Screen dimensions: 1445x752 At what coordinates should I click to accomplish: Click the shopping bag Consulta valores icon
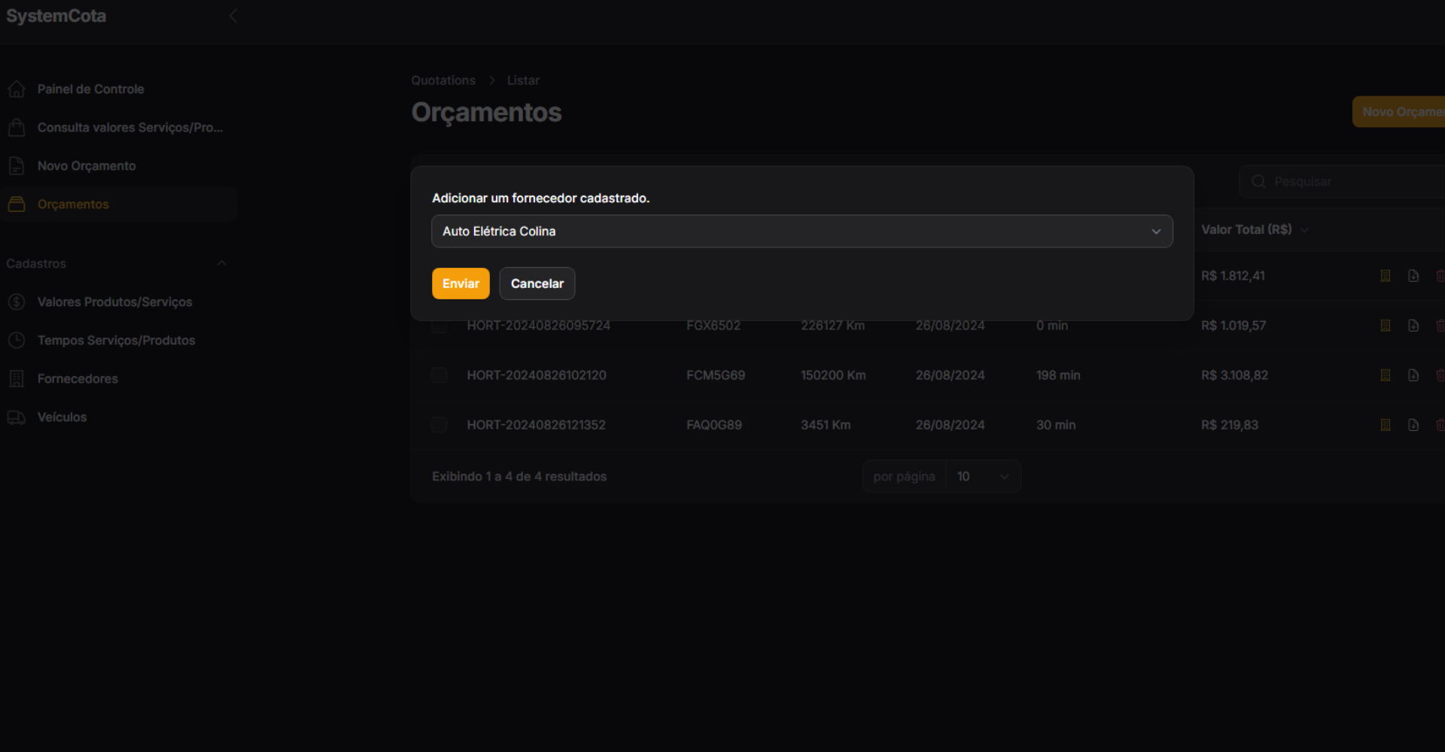click(x=17, y=128)
